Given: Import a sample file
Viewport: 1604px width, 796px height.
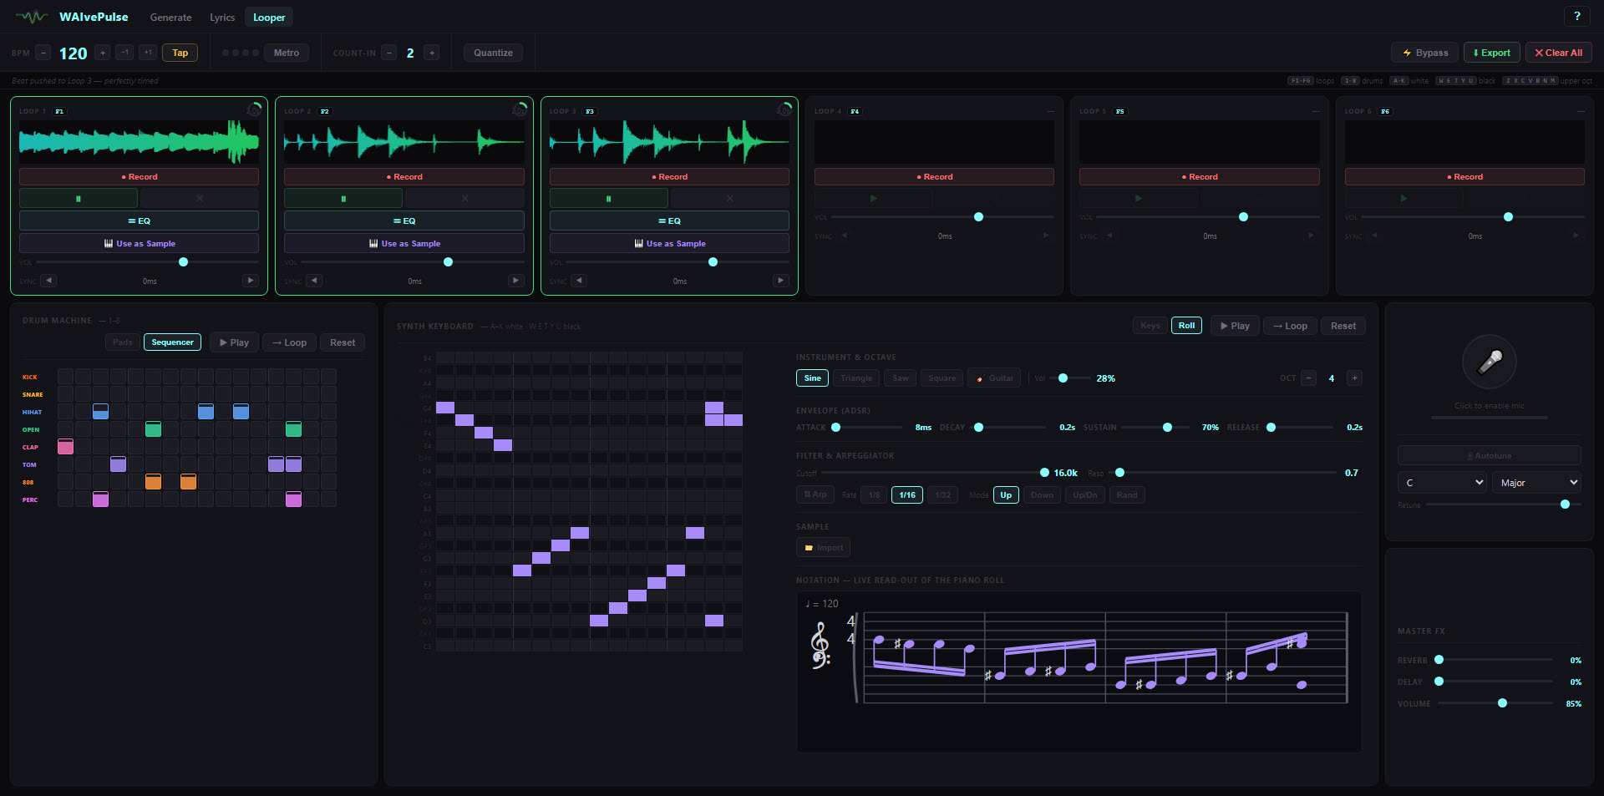Looking at the screenshot, I should click(x=824, y=548).
